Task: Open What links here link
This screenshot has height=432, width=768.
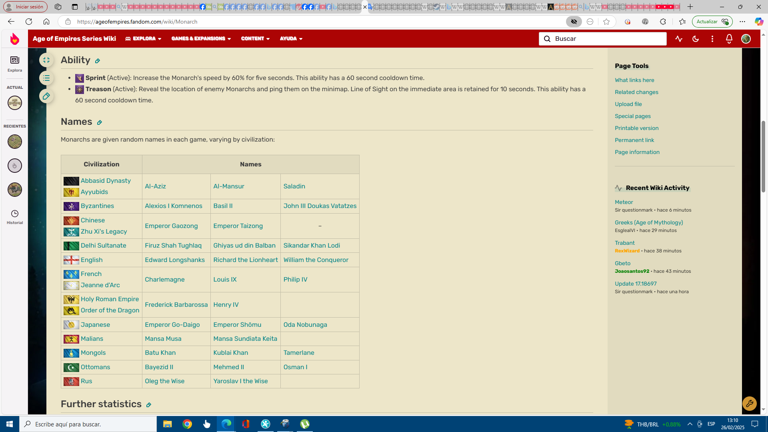Action: [634, 80]
